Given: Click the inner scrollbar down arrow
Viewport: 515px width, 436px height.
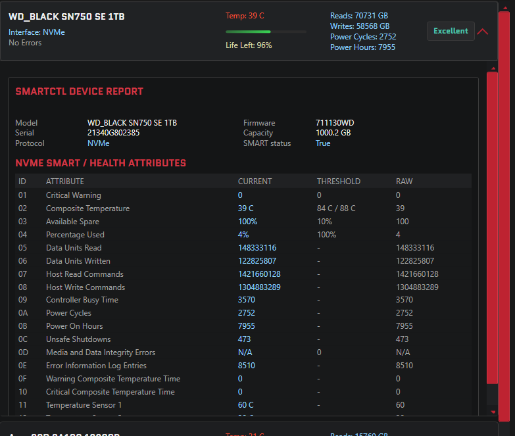Looking at the screenshot, I should click(493, 412).
